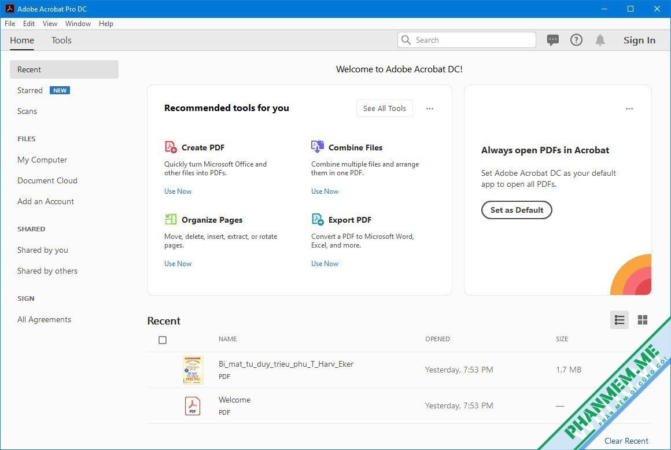671x450 pixels.
Task: Click the Create PDF heading
Action: click(x=203, y=147)
